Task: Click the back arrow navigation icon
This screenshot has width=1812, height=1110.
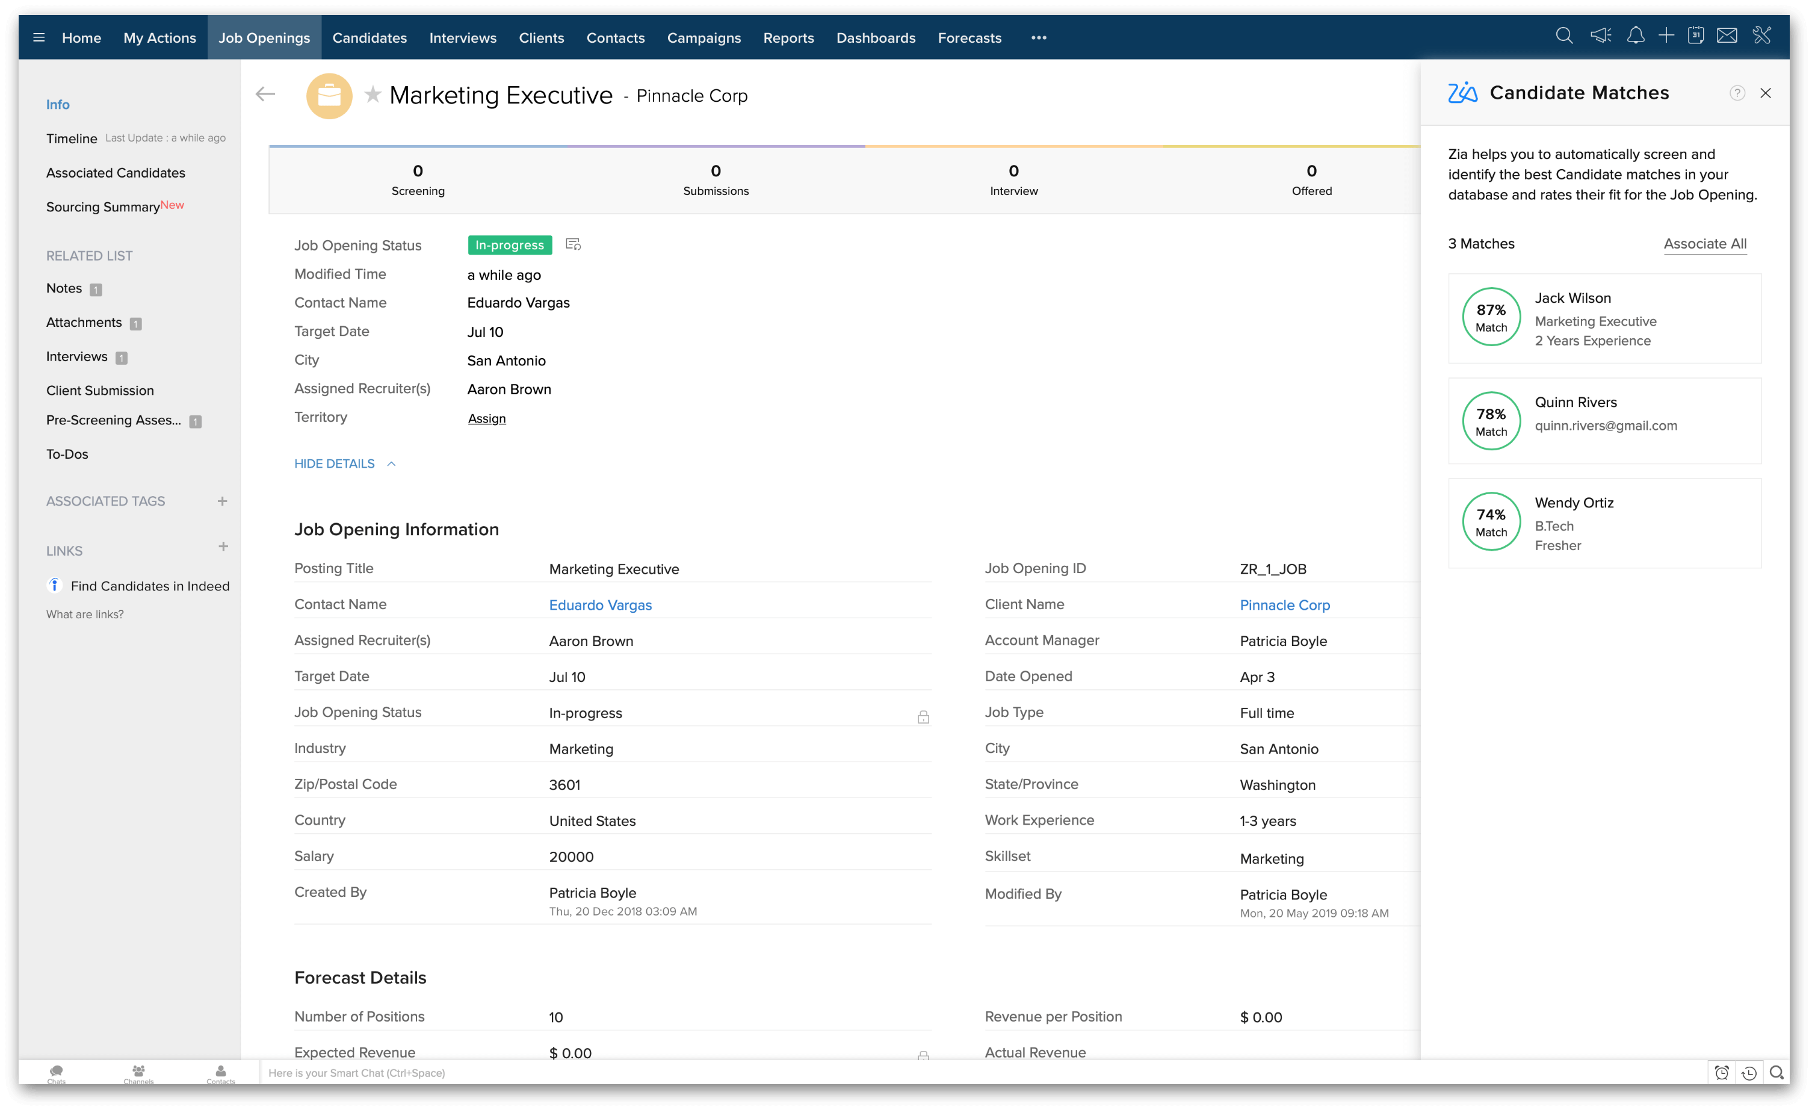Action: [x=265, y=95]
